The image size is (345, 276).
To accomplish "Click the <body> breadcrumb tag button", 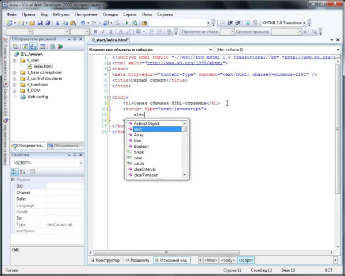I will pos(228,260).
